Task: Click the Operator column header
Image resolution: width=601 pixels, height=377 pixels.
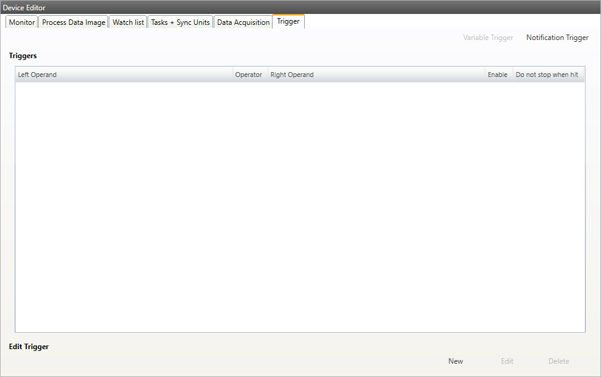Action: [248, 75]
